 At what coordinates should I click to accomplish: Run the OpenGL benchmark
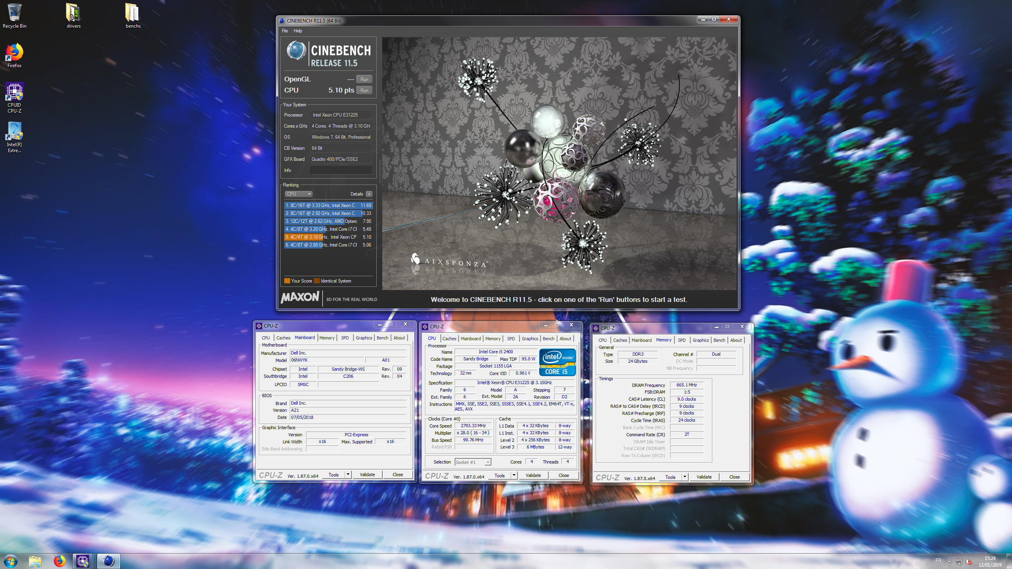point(364,79)
